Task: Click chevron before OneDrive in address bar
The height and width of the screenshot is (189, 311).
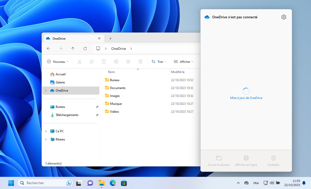Action: 106,49
